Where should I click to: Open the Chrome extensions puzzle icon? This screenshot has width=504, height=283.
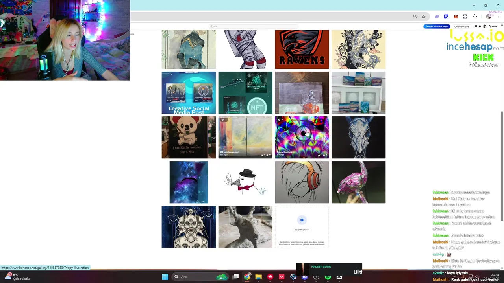pyautogui.click(x=474, y=17)
